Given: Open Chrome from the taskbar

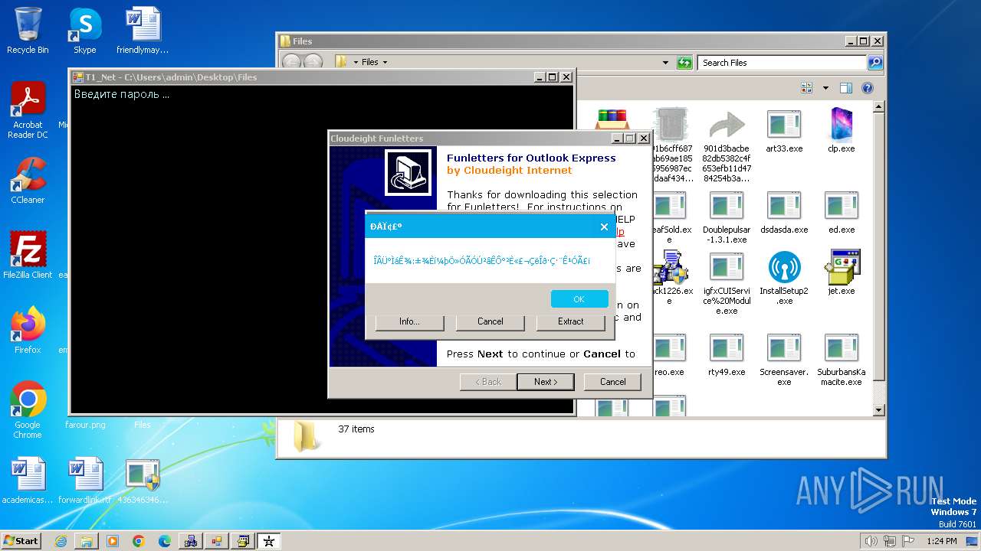Looking at the screenshot, I should [139, 541].
